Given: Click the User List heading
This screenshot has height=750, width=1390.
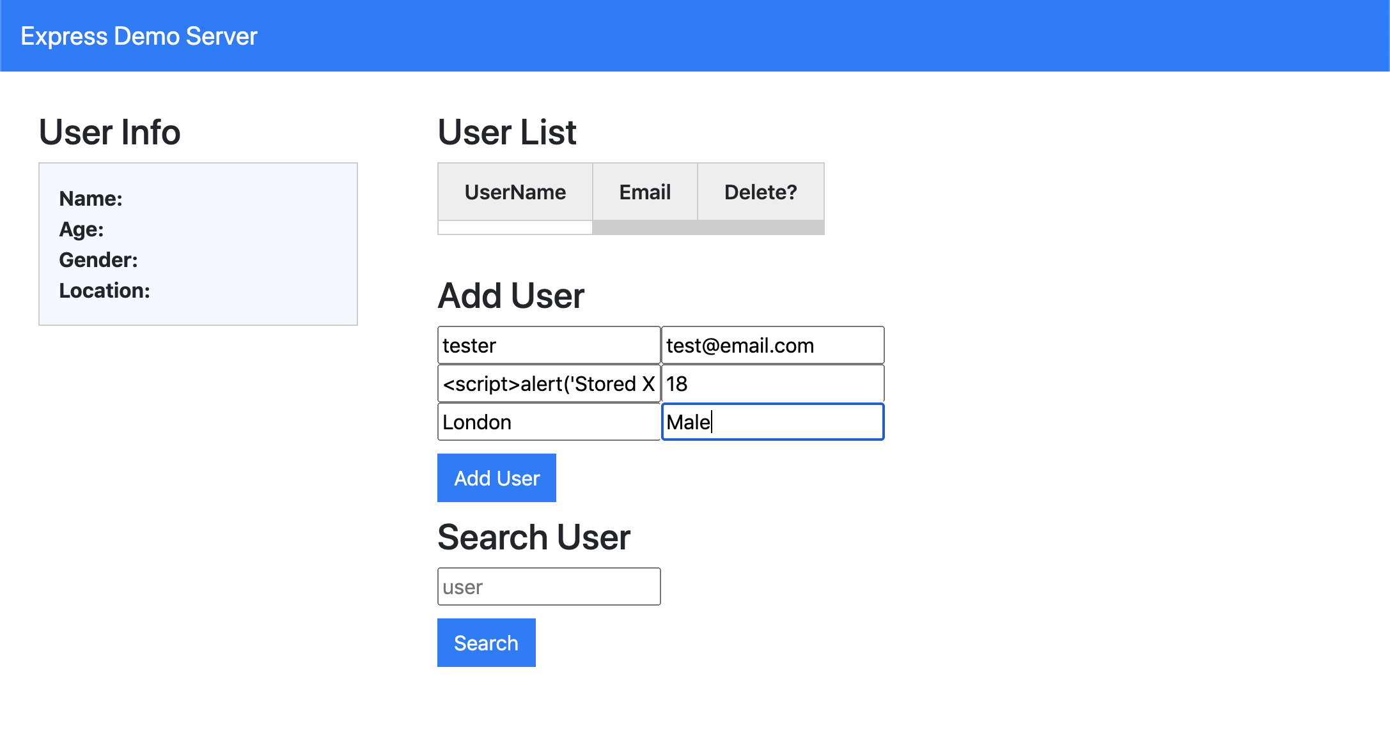Looking at the screenshot, I should click(x=507, y=132).
